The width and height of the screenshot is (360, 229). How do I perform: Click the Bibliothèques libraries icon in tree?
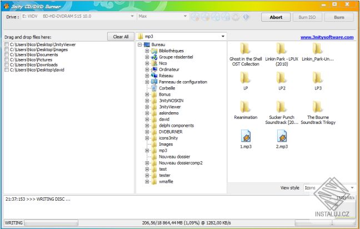(x=154, y=51)
